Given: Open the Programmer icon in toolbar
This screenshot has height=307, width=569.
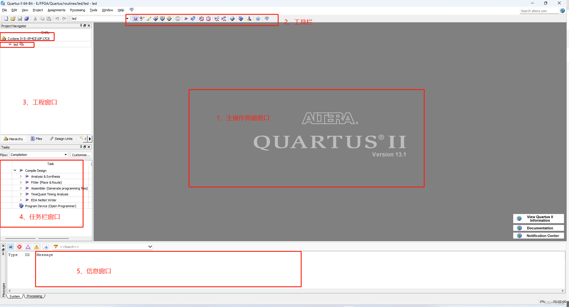Looking at the screenshot, I should tap(241, 19).
